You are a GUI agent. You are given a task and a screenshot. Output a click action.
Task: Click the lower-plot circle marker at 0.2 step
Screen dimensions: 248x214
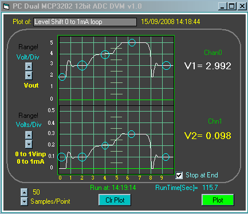pyautogui.click(x=105, y=145)
